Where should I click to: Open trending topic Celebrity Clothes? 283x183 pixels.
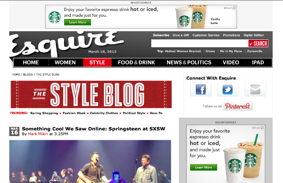(104, 113)
